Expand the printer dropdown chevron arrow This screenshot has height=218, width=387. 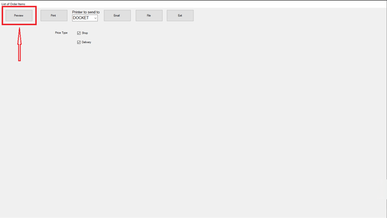(95, 18)
